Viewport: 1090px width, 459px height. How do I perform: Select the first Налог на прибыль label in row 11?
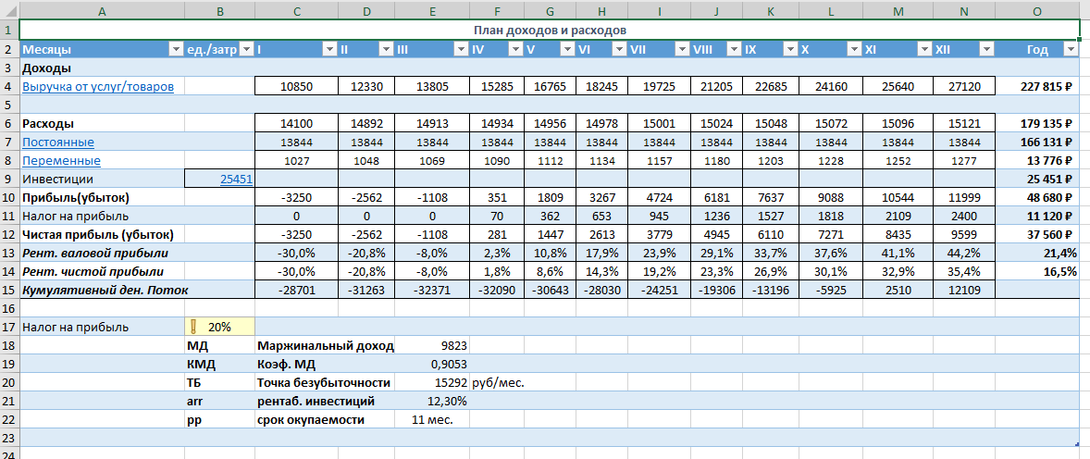click(102, 216)
